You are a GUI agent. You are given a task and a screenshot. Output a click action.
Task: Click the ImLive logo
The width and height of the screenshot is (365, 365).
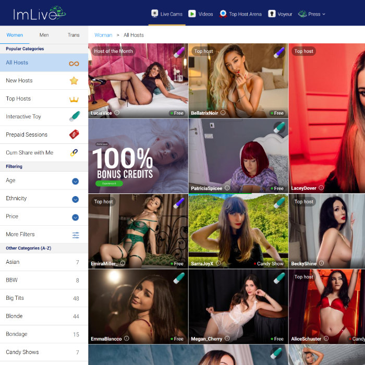point(40,13)
